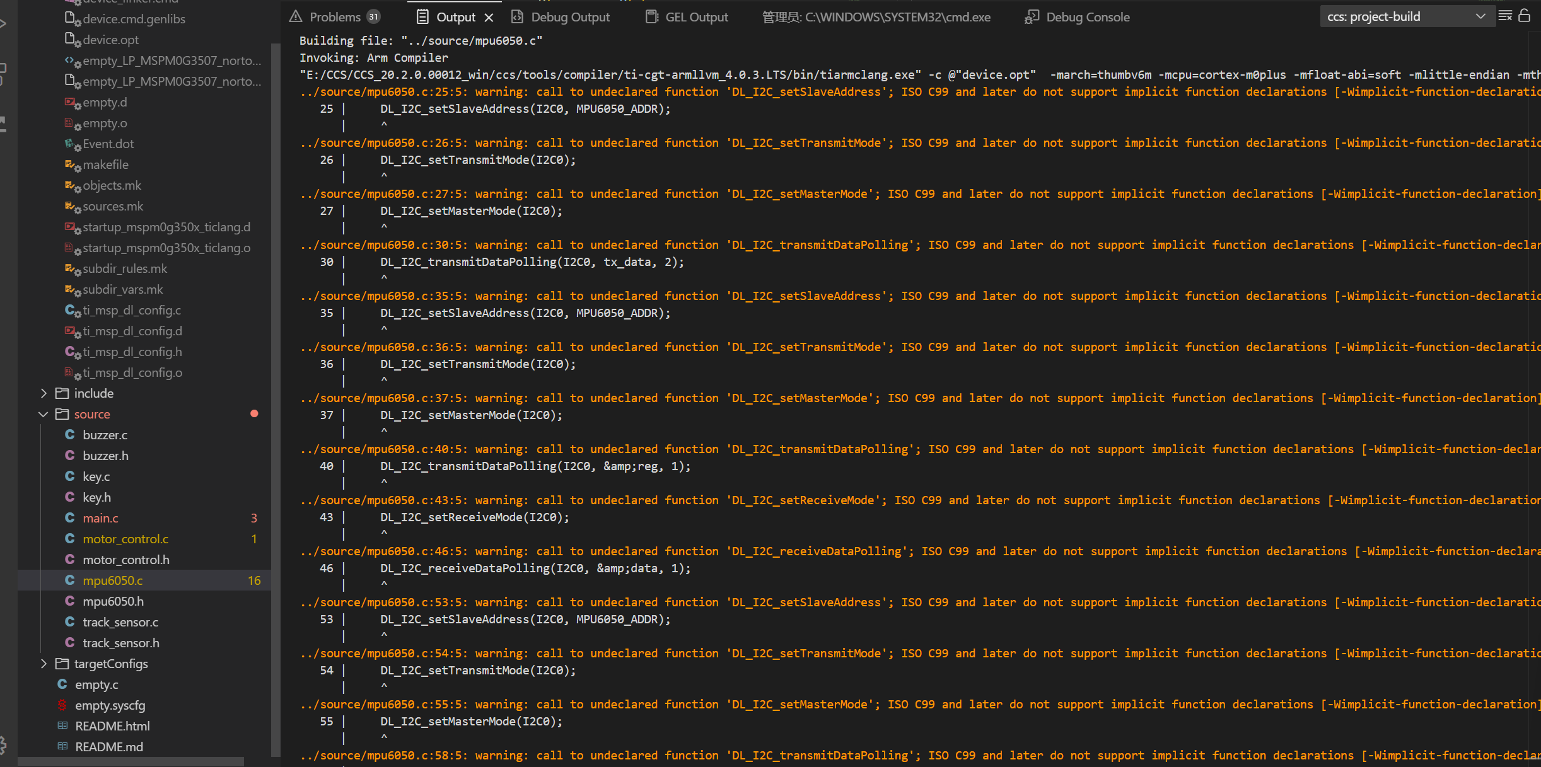This screenshot has width=1541, height=767.
Task: Click the GEL Output tab icon
Action: tap(652, 17)
